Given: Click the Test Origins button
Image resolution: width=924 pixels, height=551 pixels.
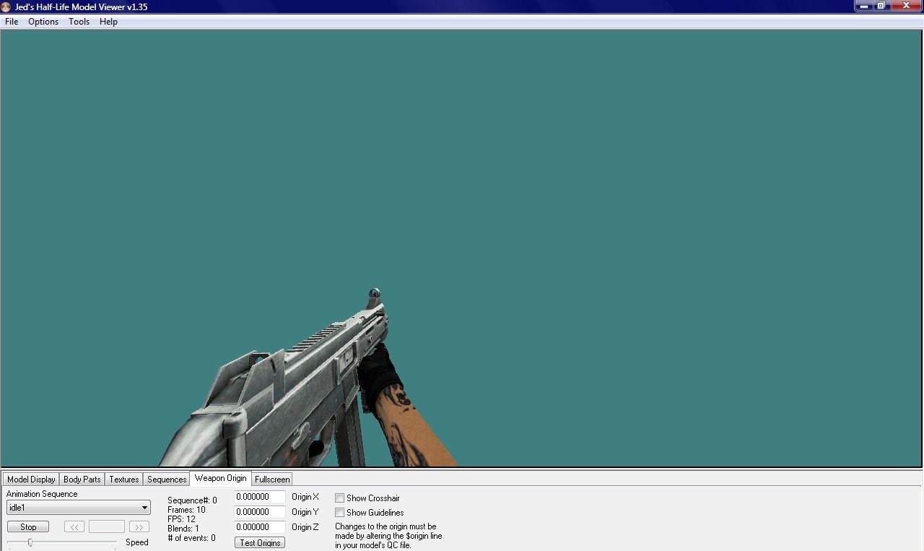Looking at the screenshot, I should tap(260, 542).
